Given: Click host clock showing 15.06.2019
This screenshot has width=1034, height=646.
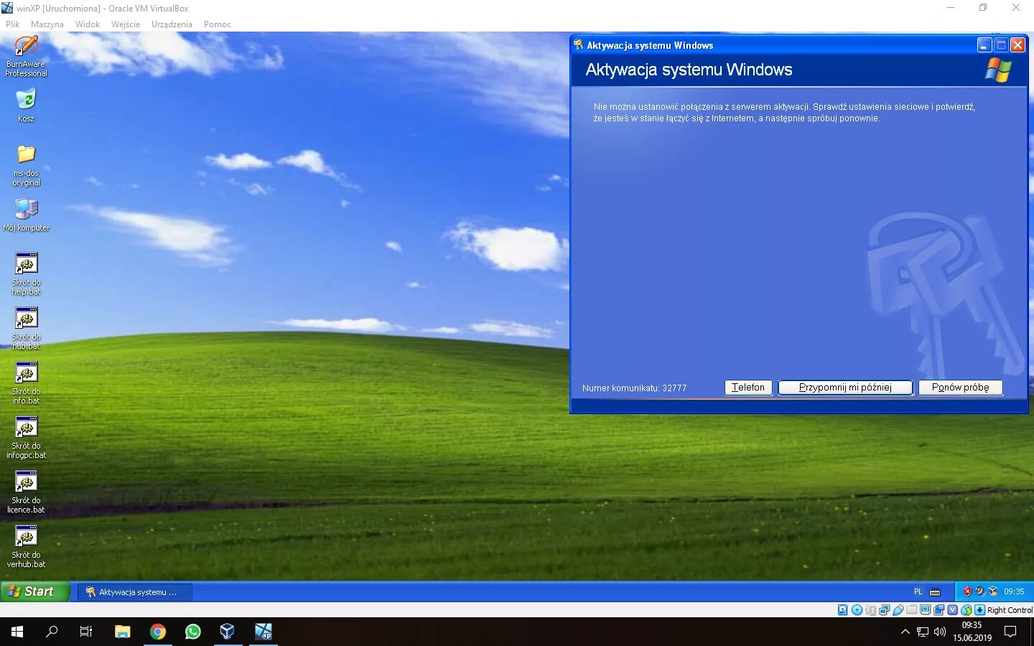Looking at the screenshot, I should pos(972,632).
